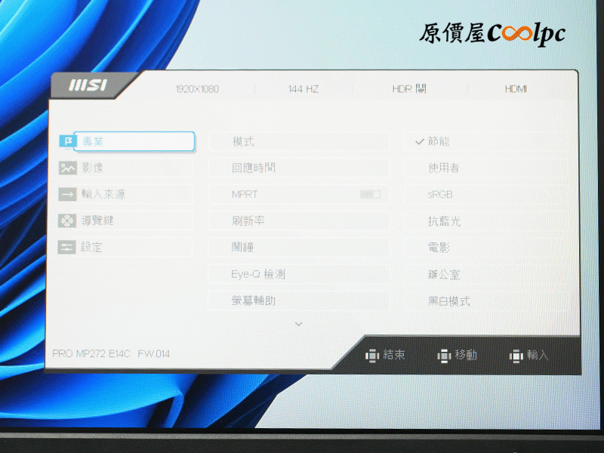604x453 pixels.
Task: Select the 抗藍光 mode
Action: pyautogui.click(x=444, y=221)
